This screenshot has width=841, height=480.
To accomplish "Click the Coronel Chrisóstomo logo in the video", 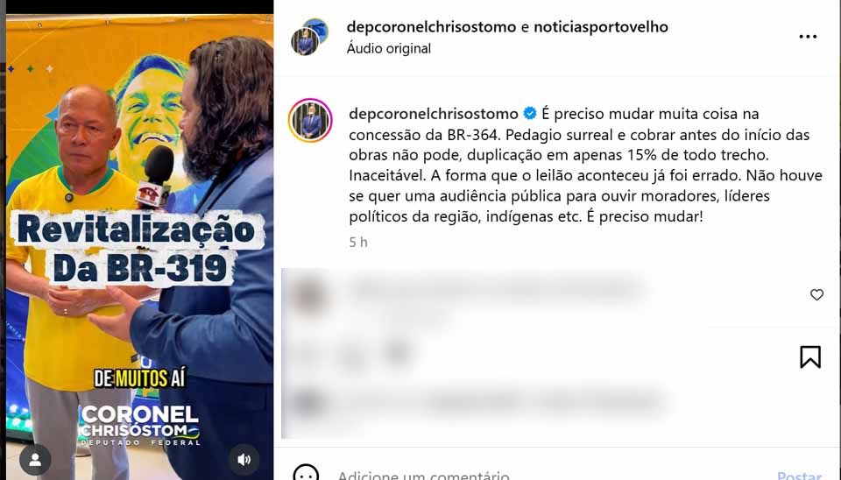I will tap(140, 425).
